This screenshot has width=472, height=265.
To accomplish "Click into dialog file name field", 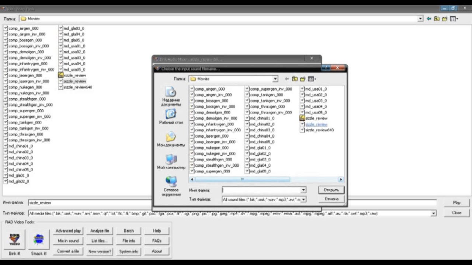I will coord(261,190).
